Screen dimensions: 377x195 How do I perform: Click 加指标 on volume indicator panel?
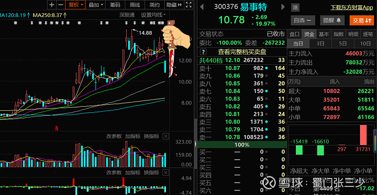click(132, 136)
